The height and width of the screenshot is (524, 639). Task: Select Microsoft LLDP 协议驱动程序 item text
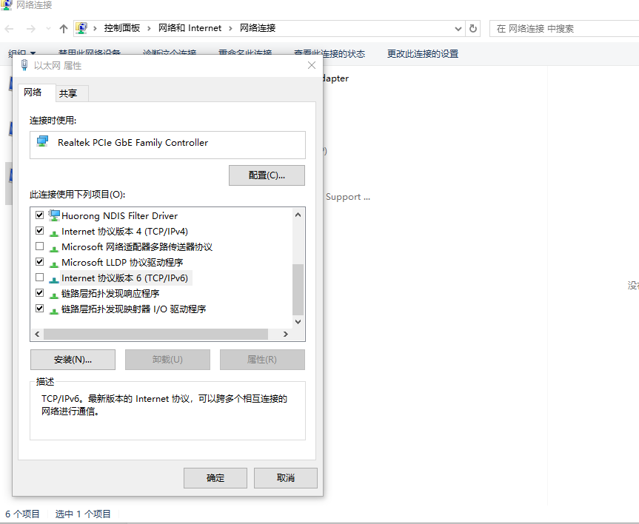tap(122, 263)
